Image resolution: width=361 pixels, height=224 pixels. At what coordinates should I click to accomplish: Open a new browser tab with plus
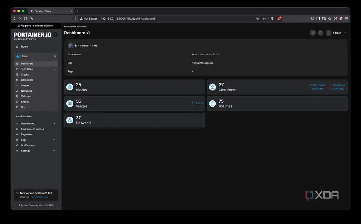(78, 11)
